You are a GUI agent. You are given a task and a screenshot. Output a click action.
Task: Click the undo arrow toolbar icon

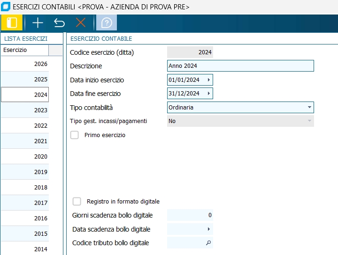[59, 22]
